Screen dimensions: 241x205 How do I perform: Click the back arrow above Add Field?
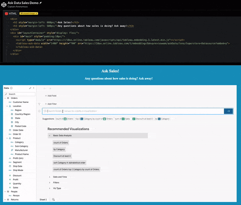click(45, 88)
